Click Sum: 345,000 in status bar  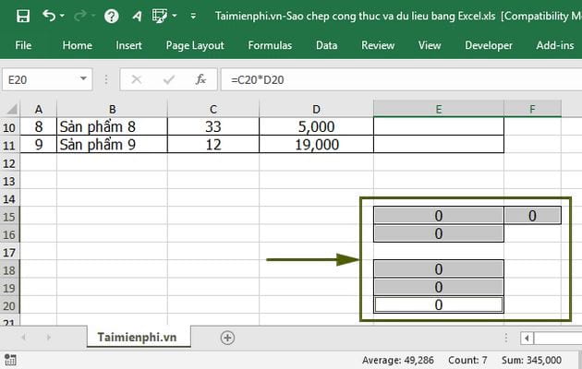(531, 360)
